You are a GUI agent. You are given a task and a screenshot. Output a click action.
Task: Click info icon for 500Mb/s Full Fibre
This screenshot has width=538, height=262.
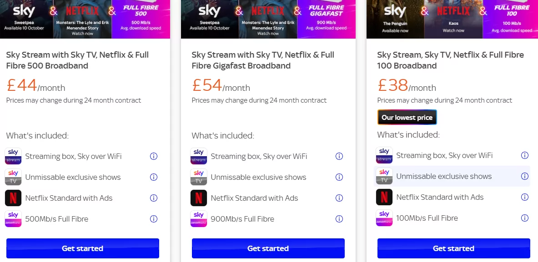tap(154, 219)
